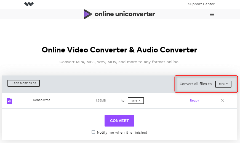This screenshot has height=143, width=240.
Task: Click the "to" label in the file row
Action: 123,101
